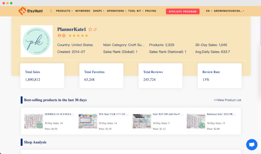Click the Price: $4.50 text
The width and height of the screenshot is (261, 154).
(51, 129)
